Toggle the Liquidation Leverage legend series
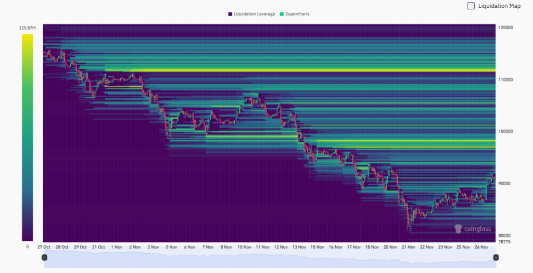Image resolution: width=533 pixels, height=273 pixels. pyautogui.click(x=254, y=14)
